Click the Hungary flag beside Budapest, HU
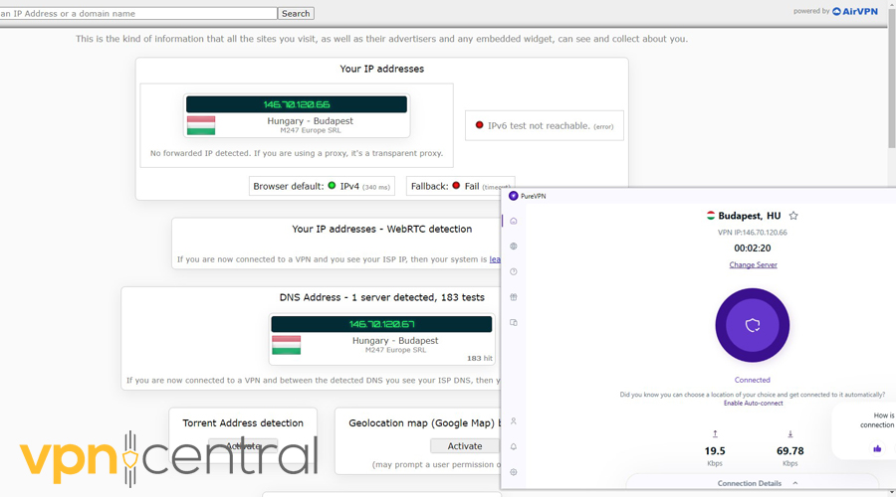This screenshot has width=896, height=497. tap(710, 215)
